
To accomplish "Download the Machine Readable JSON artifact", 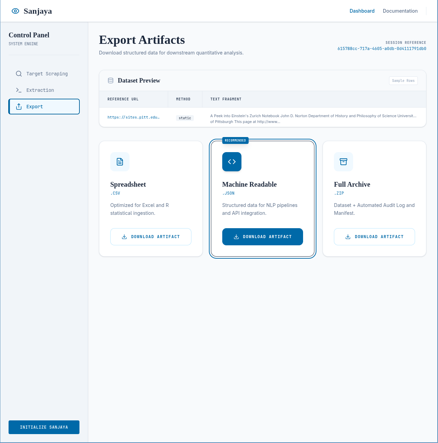I will (263, 237).
